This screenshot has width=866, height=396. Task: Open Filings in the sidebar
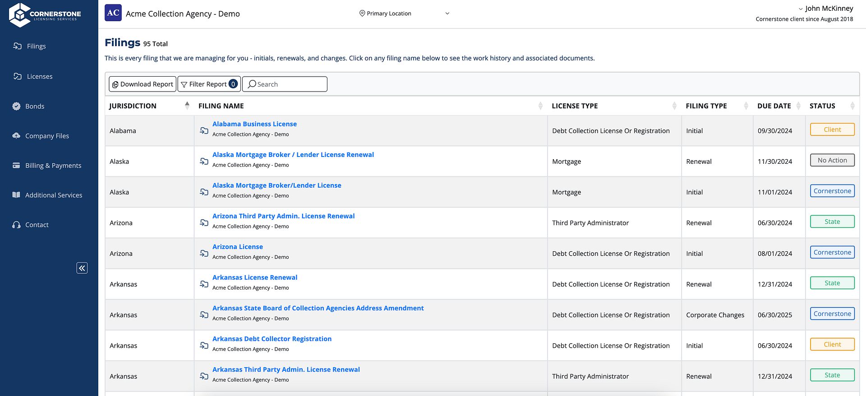pos(30,46)
